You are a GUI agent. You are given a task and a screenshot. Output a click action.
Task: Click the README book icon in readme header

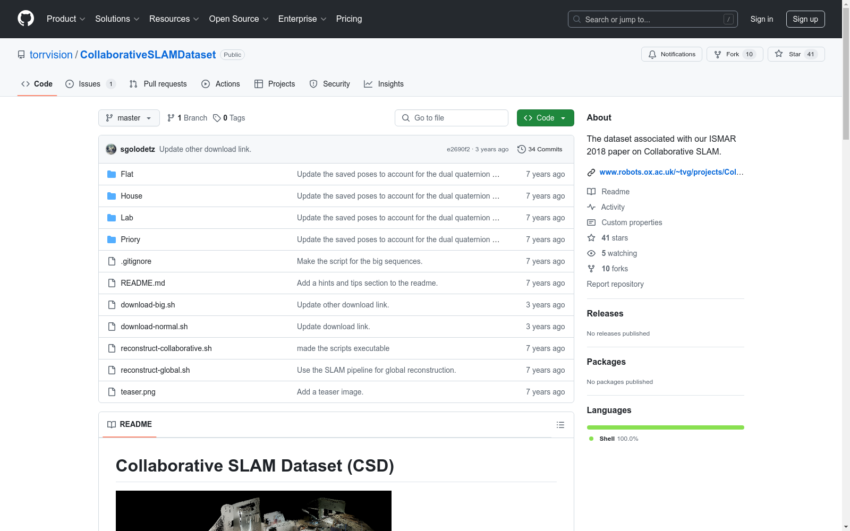pyautogui.click(x=112, y=424)
